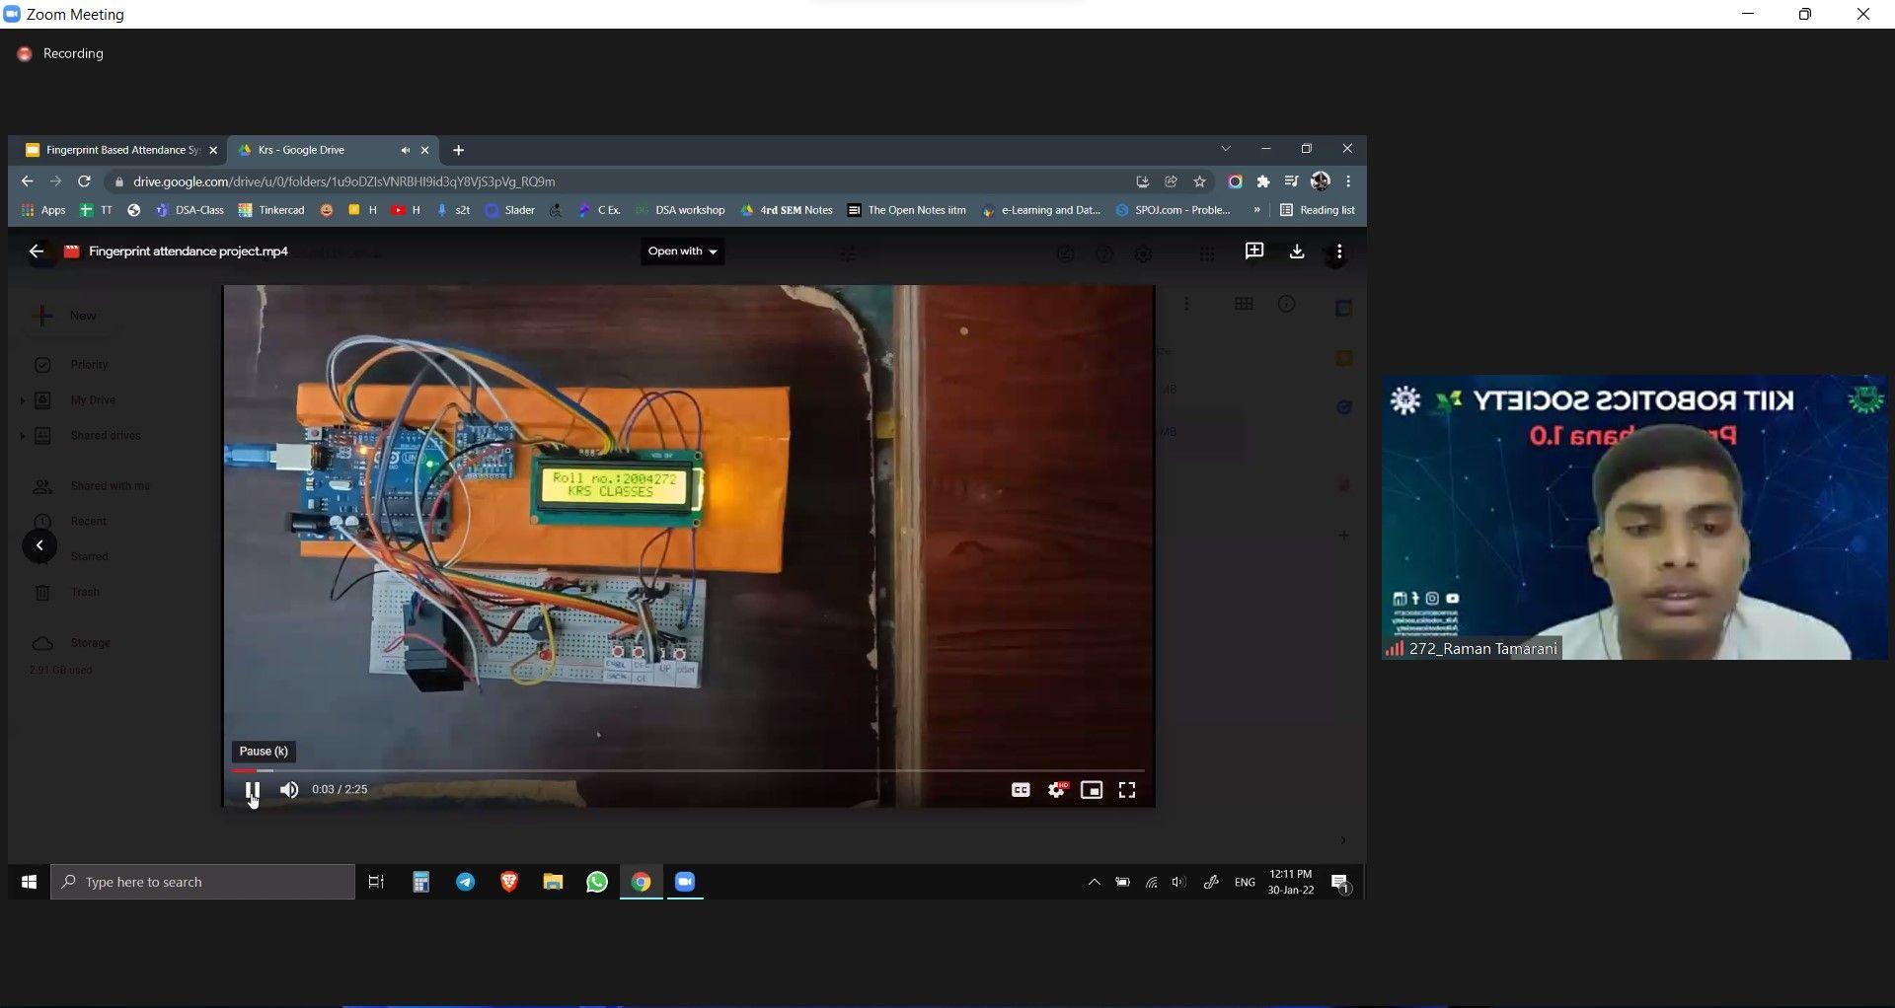Open the DSA workshop bookmark

pyautogui.click(x=682, y=210)
